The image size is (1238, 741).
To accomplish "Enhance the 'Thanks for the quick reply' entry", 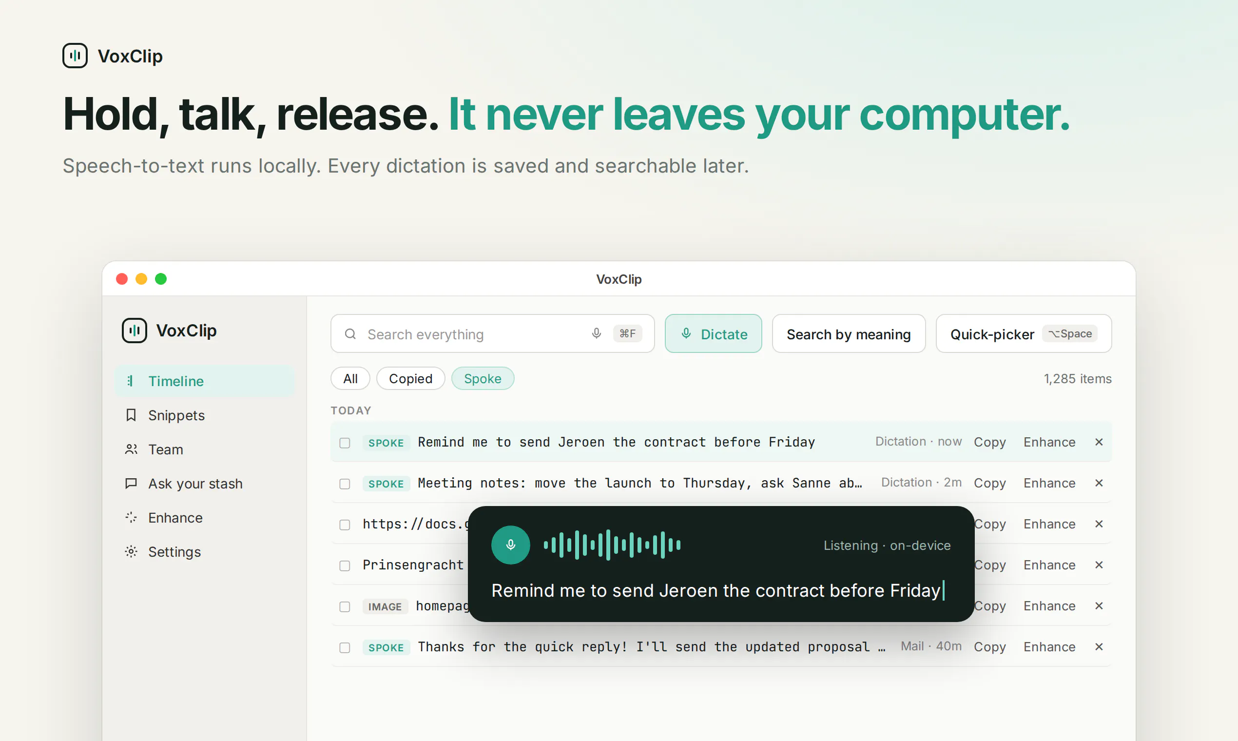I will pyautogui.click(x=1049, y=646).
